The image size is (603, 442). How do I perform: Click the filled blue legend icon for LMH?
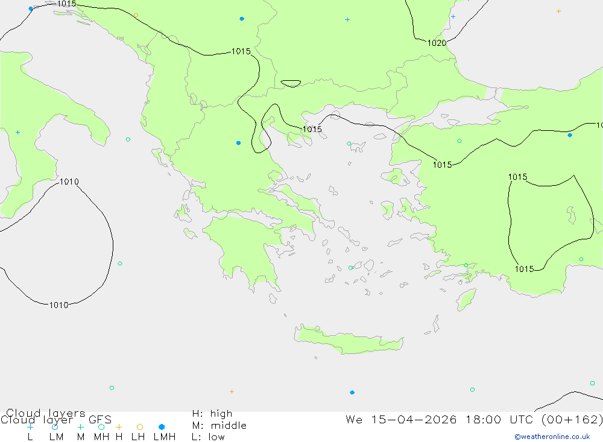pos(162,427)
